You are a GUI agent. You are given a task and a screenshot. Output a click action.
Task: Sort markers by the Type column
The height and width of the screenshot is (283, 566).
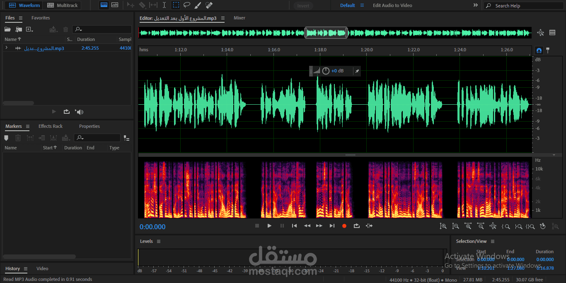[x=114, y=148]
